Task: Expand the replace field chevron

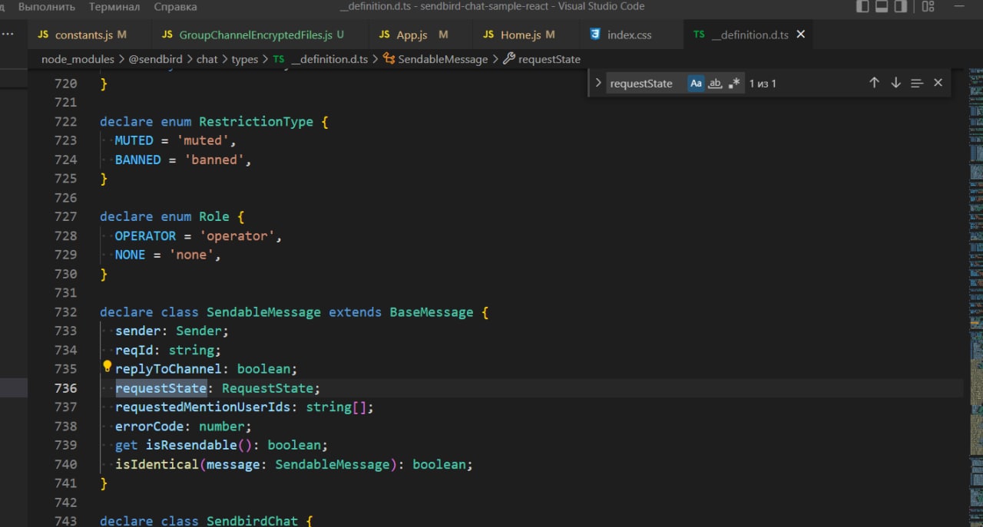Action: pos(598,83)
